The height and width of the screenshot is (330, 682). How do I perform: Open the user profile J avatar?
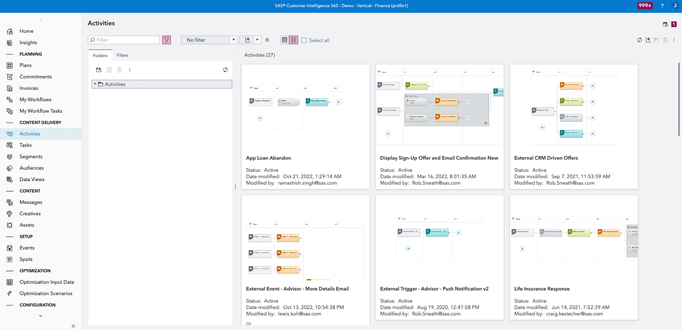(x=675, y=6)
